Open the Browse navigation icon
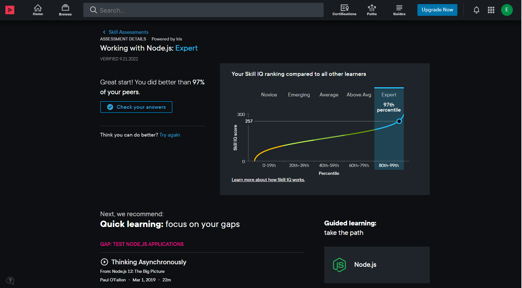The height and width of the screenshot is (288, 522). pos(65,10)
